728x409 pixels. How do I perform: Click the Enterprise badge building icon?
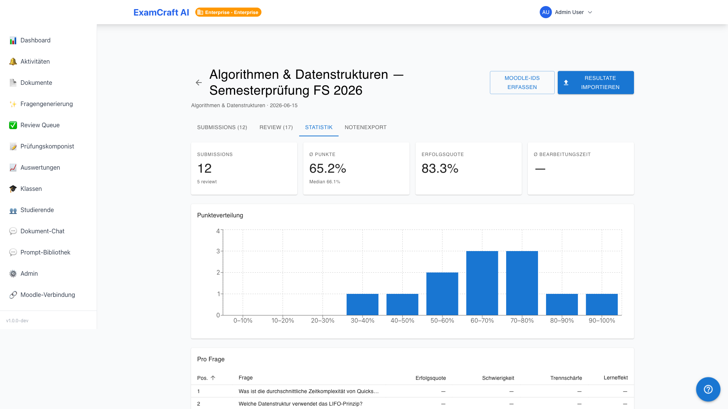(200, 12)
